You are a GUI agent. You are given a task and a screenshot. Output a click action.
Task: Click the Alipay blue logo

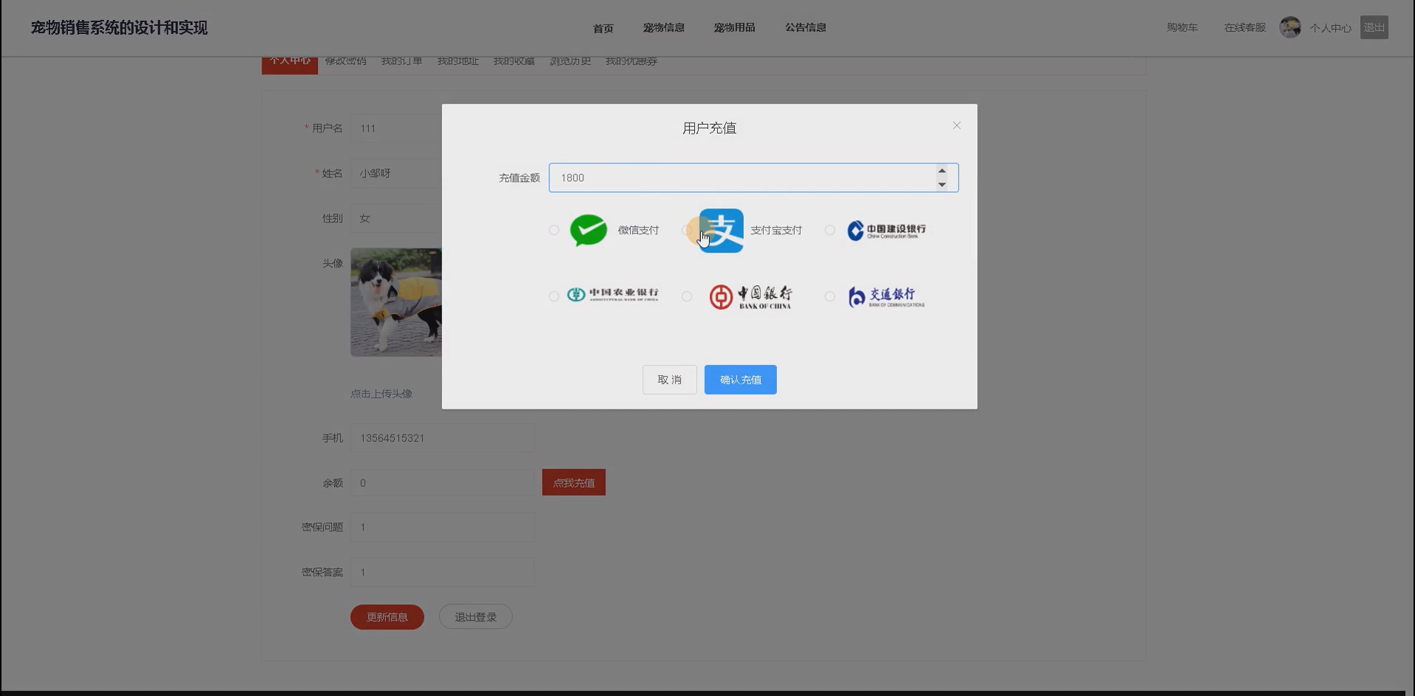721,231
